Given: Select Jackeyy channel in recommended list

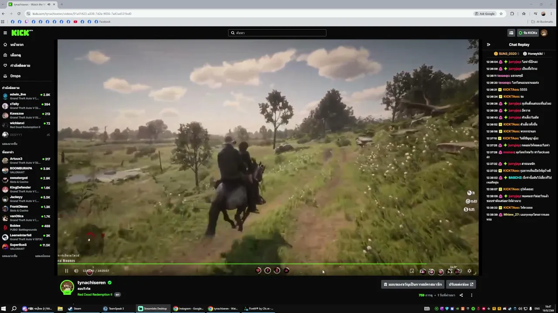Looking at the screenshot, I should click(x=26, y=199).
